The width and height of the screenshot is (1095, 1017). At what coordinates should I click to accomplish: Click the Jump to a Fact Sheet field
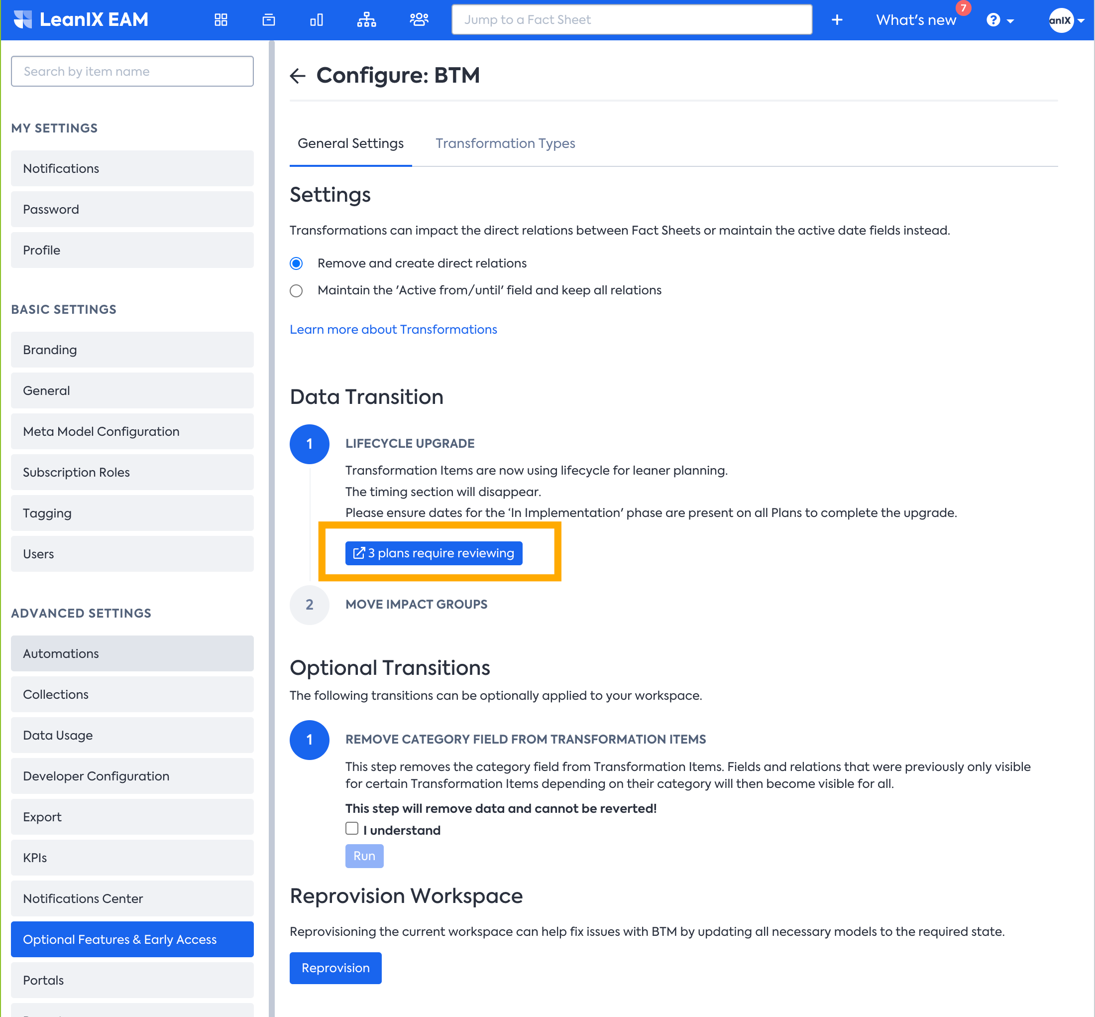[632, 20]
